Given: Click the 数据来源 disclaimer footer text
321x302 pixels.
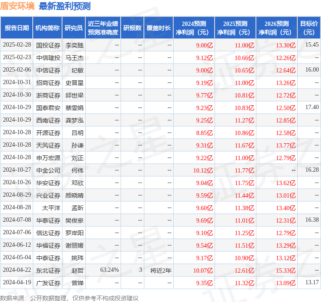Looking at the screenshot, I should pos(69,298).
